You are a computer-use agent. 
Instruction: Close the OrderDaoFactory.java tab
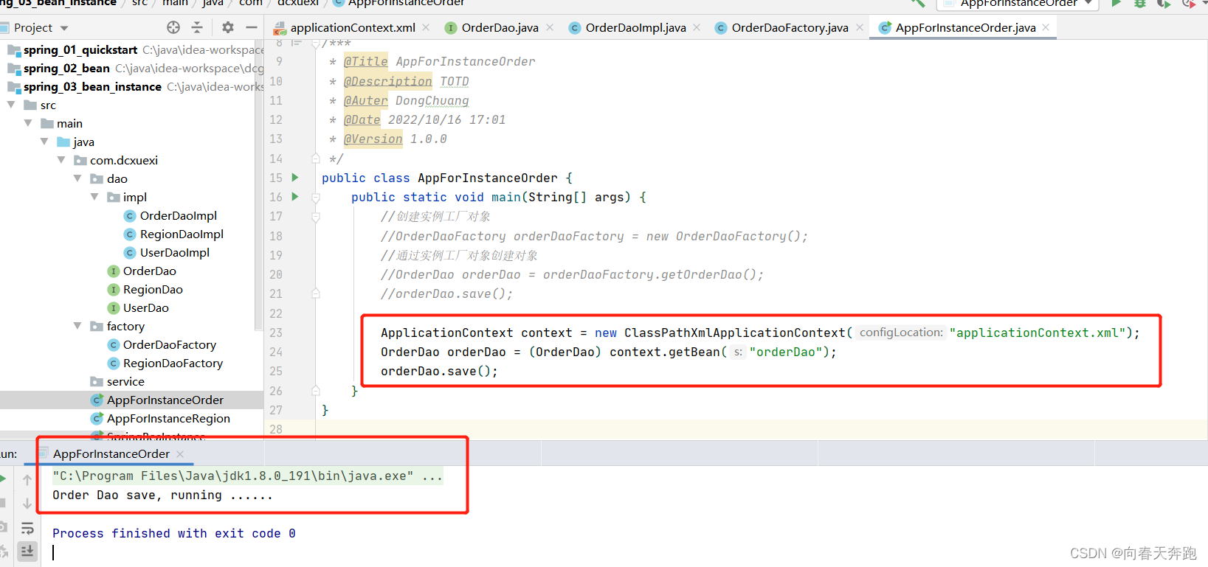860,28
